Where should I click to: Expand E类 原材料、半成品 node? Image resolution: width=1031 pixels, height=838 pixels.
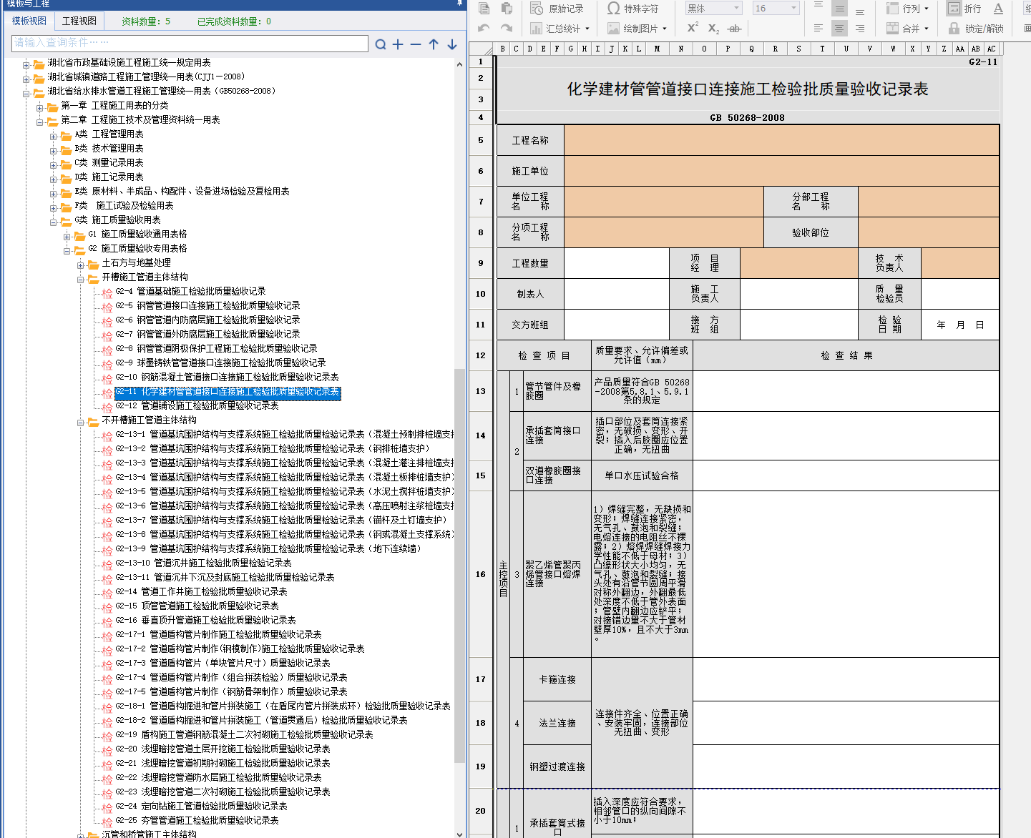[54, 193]
